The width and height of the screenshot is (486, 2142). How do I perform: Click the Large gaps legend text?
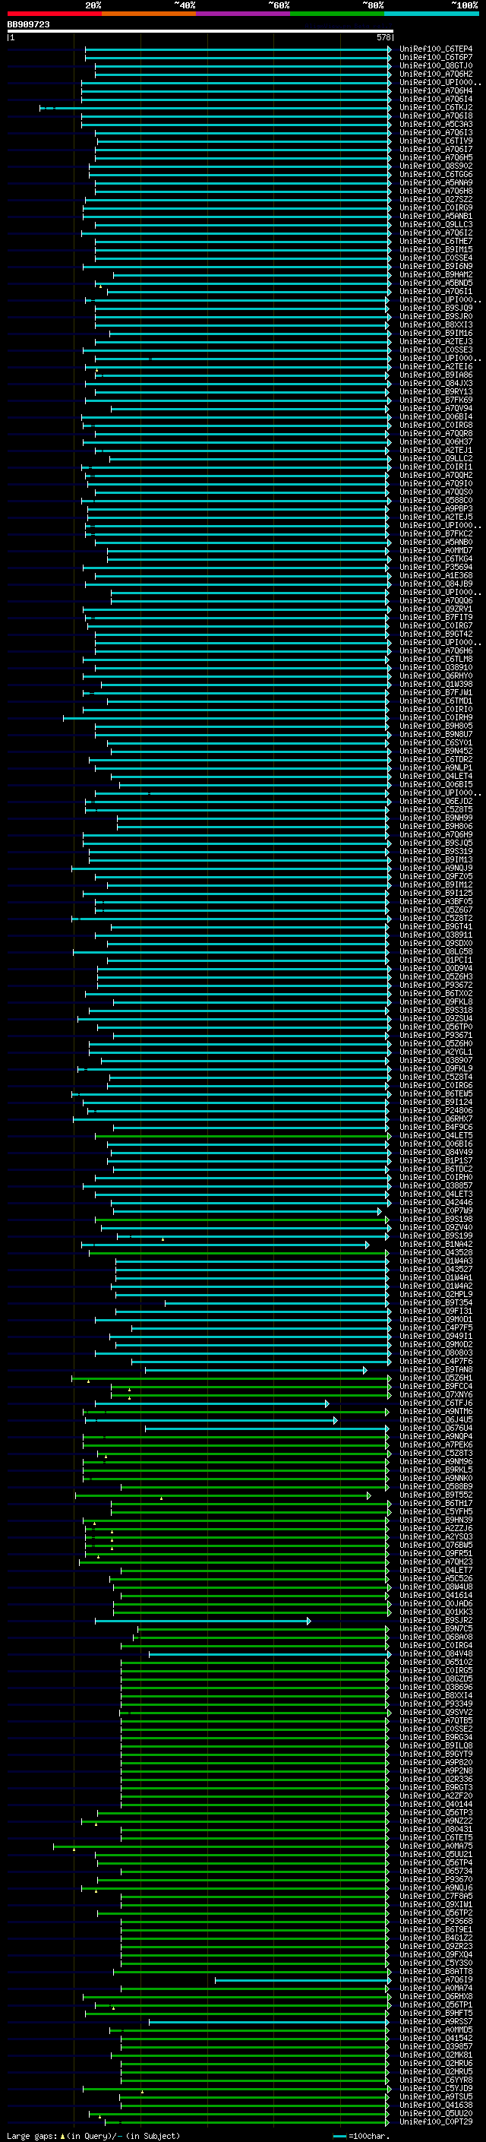[x=93, y=2135]
